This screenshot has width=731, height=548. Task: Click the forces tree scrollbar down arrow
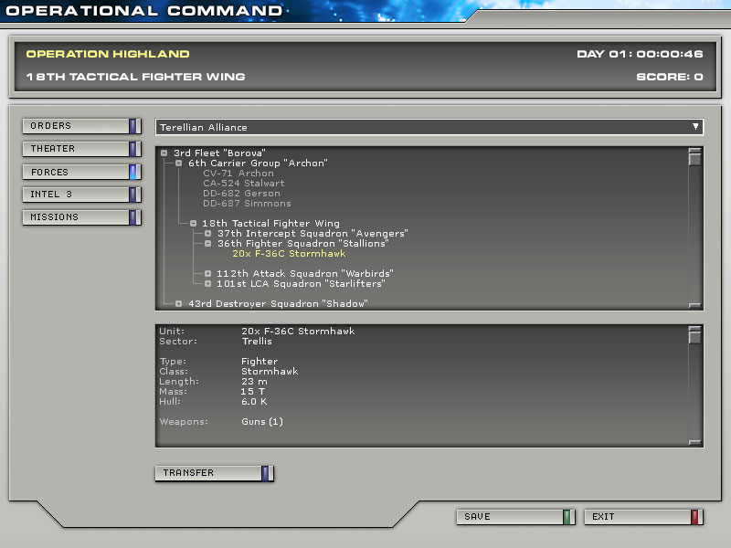tap(694, 305)
